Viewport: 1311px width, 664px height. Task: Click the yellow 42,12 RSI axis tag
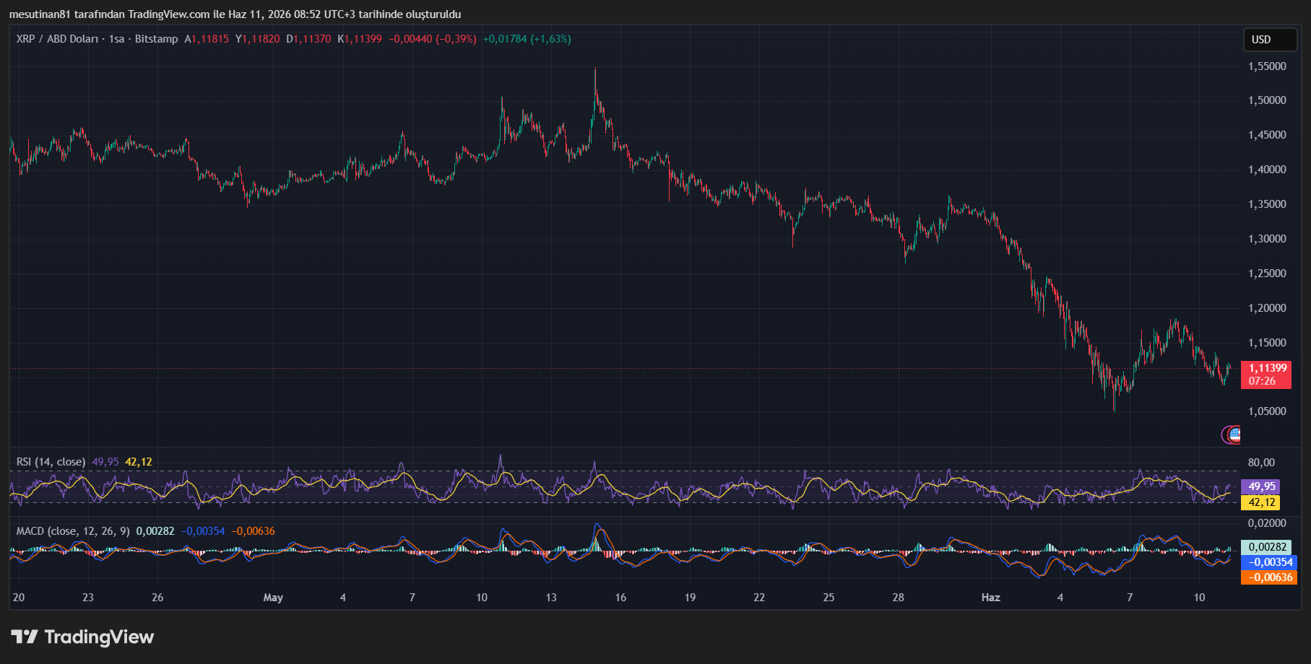coord(1260,502)
